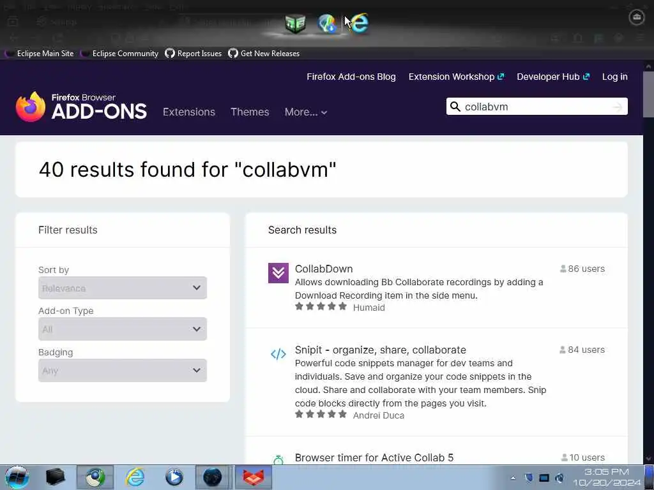Click the magnifier icon in the search box
This screenshot has height=490, width=654.
[455, 107]
